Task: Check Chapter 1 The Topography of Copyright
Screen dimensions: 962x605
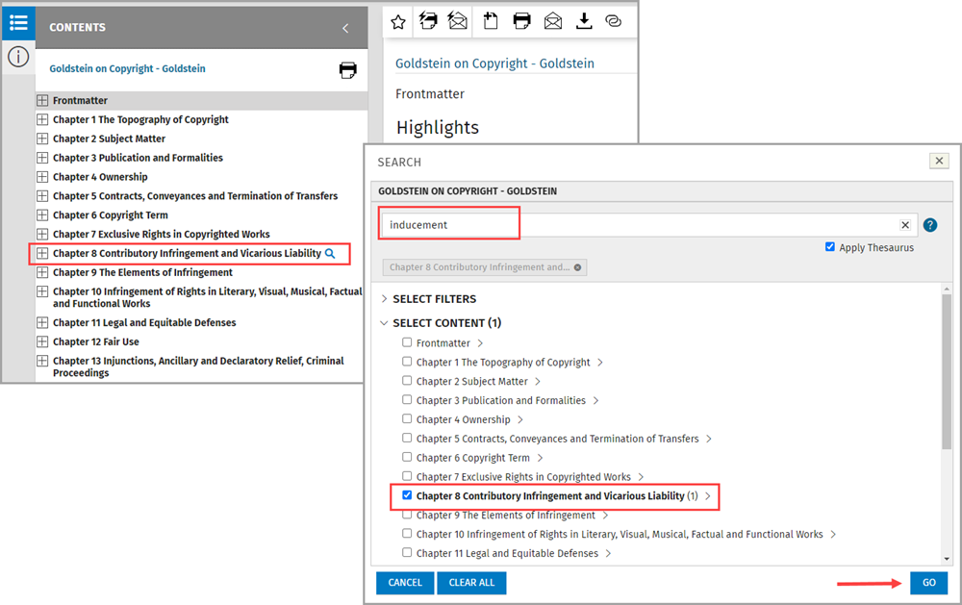Action: (407, 362)
